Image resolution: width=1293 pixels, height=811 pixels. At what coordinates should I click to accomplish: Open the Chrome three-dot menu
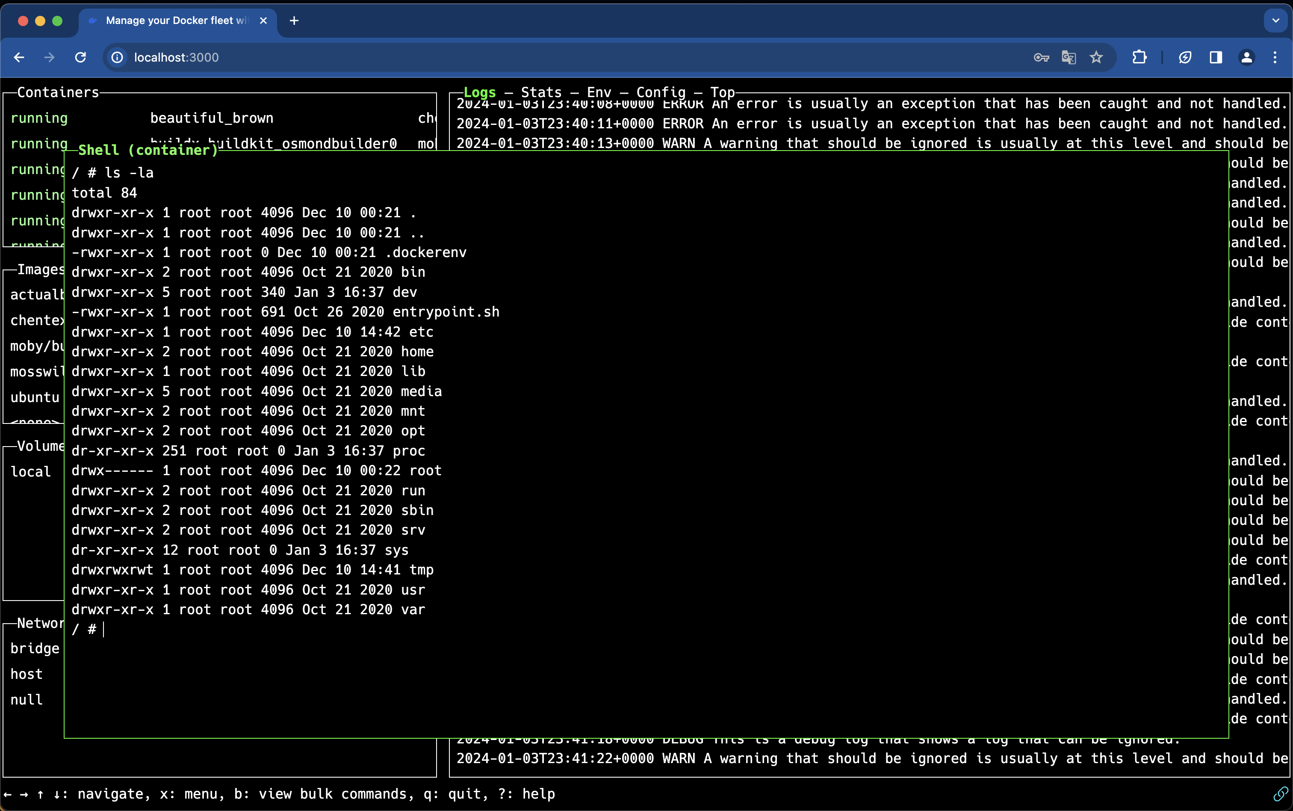tap(1275, 57)
